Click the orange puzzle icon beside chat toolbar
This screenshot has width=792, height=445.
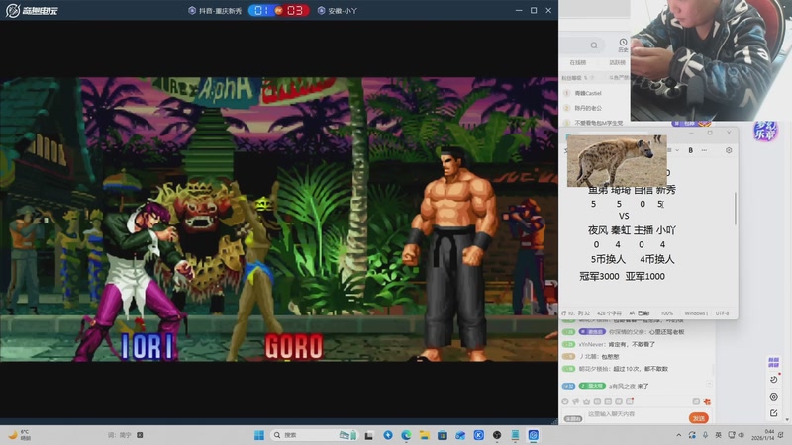(x=707, y=401)
